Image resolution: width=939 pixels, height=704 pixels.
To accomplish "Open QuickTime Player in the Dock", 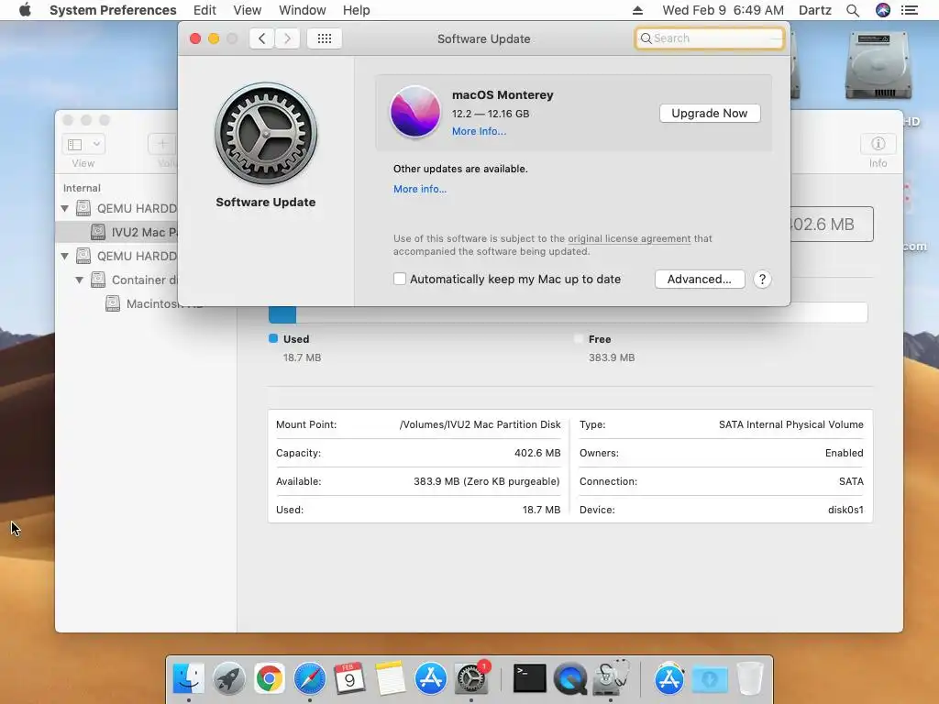I will point(570,678).
